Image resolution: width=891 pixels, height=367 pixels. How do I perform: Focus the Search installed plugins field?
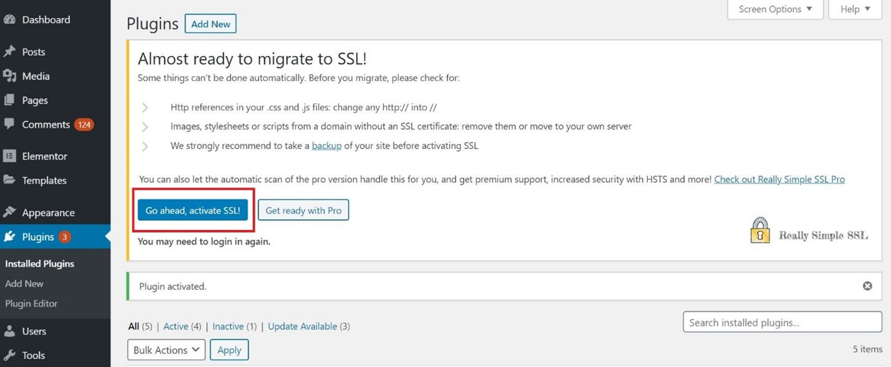pyautogui.click(x=783, y=322)
